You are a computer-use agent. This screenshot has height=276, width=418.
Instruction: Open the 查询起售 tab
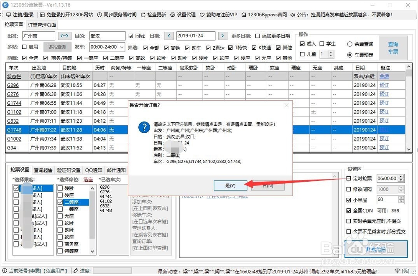(x=43, y=170)
